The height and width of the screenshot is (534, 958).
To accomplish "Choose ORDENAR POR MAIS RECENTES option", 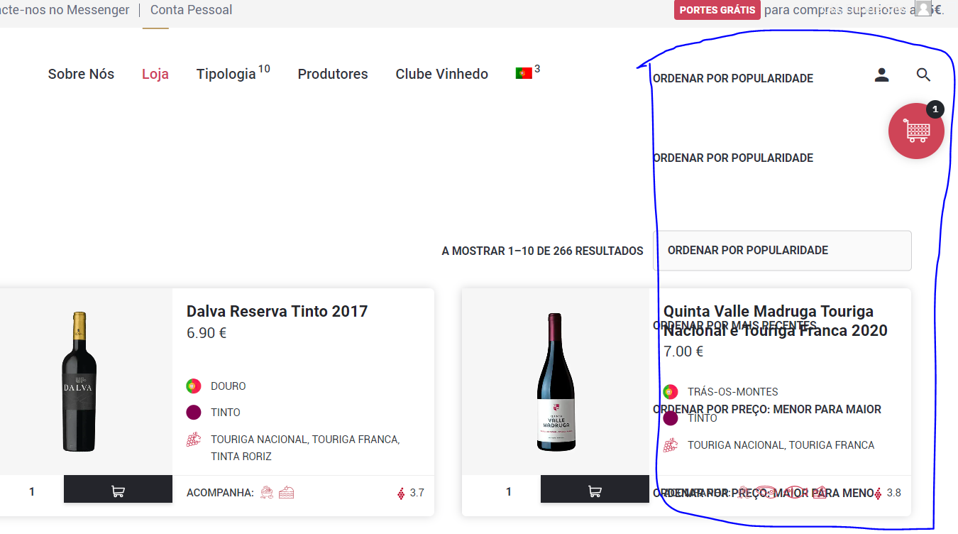I will click(734, 325).
